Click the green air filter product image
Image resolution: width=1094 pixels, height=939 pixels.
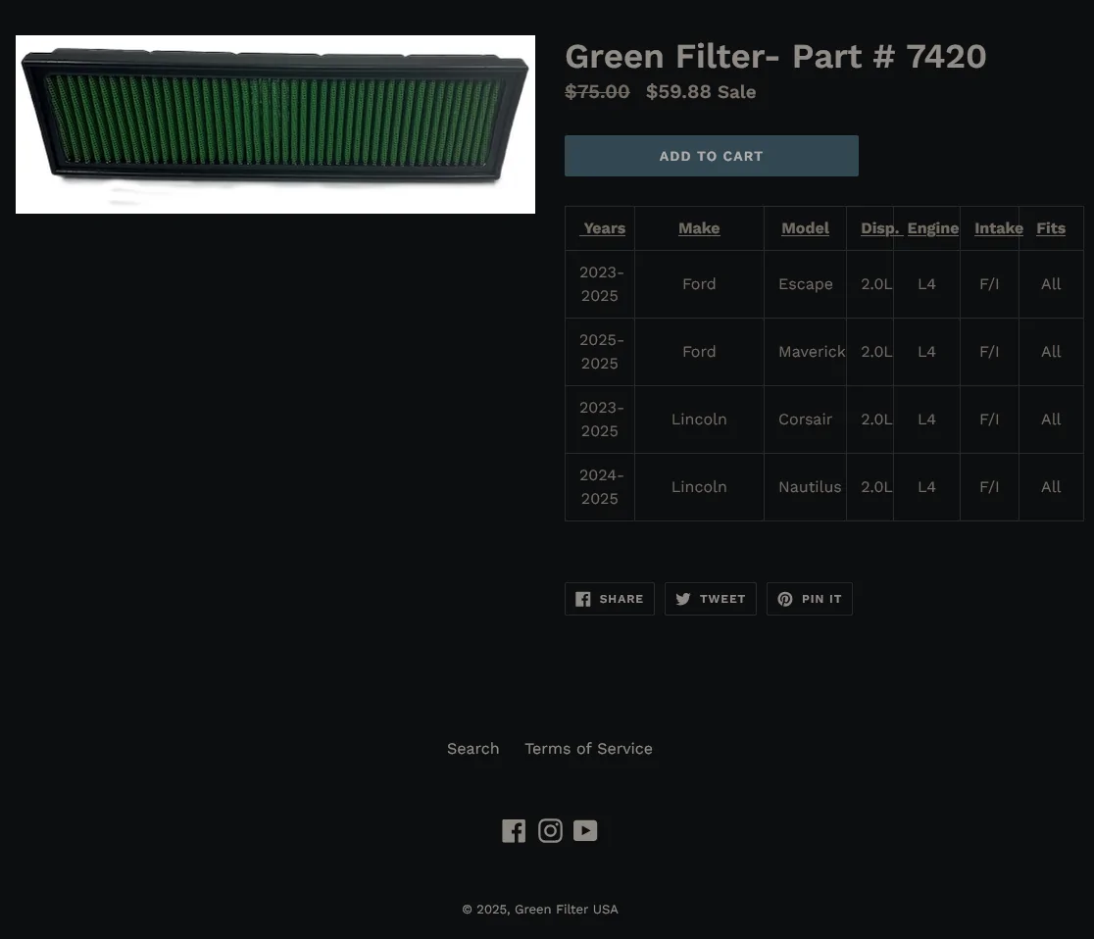275,124
